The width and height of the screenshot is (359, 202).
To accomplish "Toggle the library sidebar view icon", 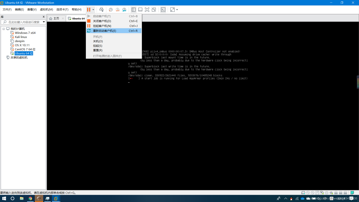I will (134, 10).
